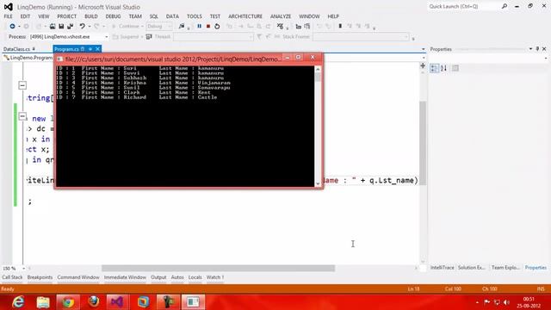Toggle Categorized view in Properties panel
The height and width of the screenshot is (310, 551).
click(x=435, y=68)
